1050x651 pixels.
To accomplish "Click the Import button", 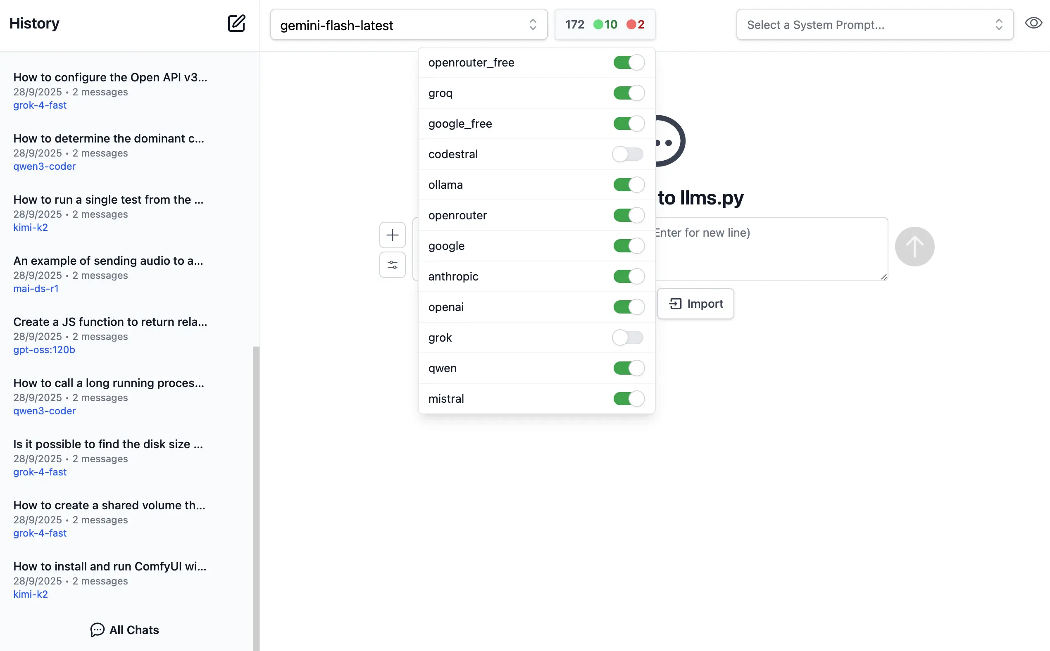I will tap(695, 304).
